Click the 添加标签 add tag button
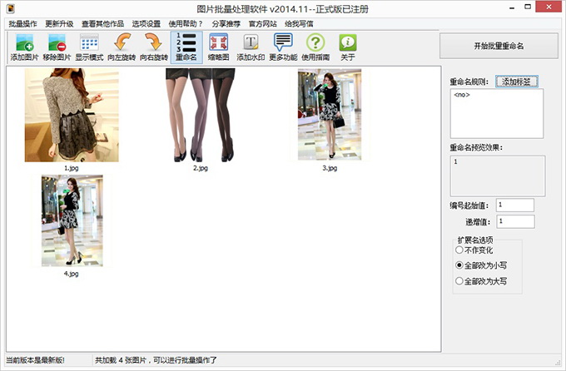This screenshot has width=566, height=371. (x=516, y=82)
